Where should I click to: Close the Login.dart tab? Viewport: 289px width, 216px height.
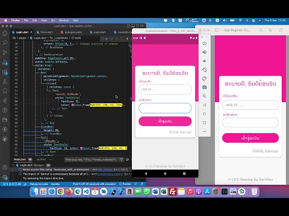[x=31, y=32]
